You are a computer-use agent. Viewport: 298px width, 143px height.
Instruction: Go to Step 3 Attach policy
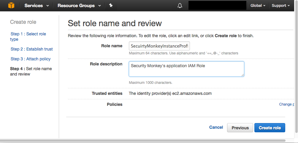point(31,59)
